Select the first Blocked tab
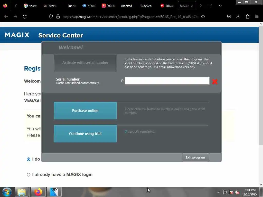The image size is (263, 197). 126,6
